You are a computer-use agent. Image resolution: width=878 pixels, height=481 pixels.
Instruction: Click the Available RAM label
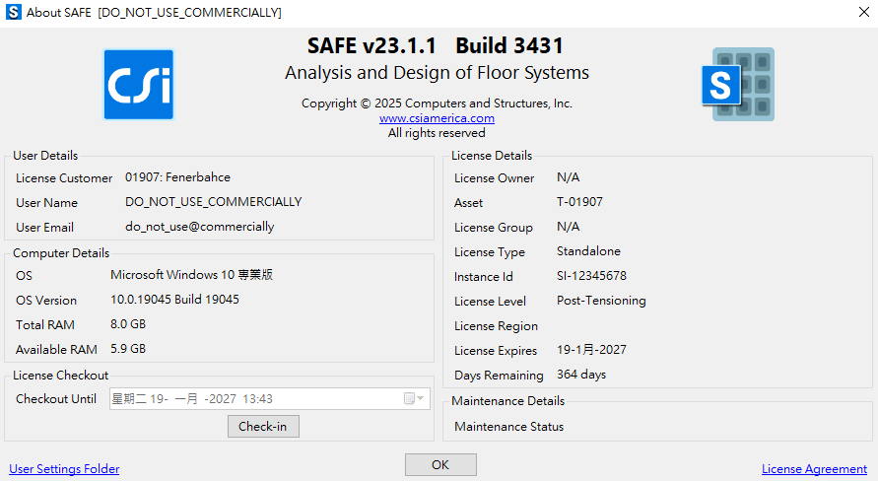point(56,349)
